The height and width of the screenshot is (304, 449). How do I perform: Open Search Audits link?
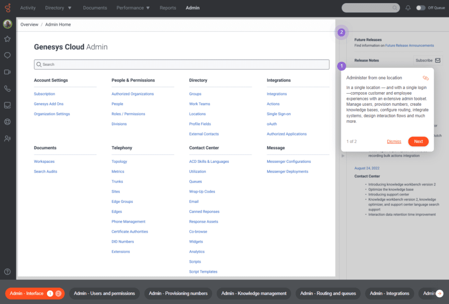coord(46,172)
